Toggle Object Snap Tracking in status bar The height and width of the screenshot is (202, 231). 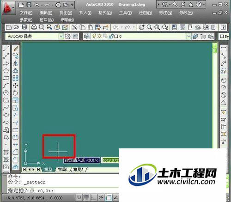point(115,197)
